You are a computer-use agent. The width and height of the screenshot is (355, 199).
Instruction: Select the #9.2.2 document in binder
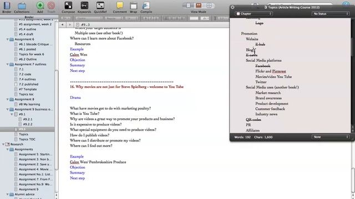[28, 124]
